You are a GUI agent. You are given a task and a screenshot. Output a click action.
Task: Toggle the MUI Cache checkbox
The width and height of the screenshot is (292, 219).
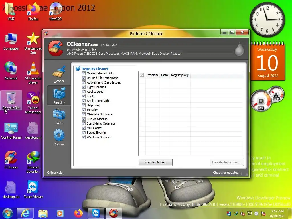84,128
